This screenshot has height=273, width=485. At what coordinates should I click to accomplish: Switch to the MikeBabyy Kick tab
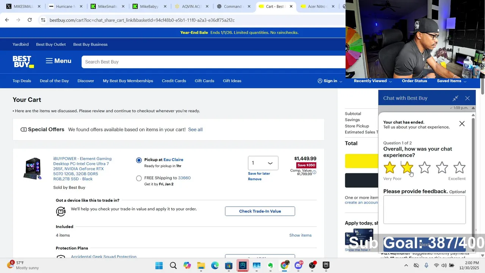point(149,6)
